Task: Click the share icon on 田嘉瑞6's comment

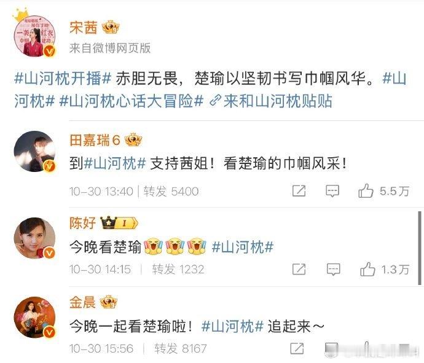Action: click(299, 191)
